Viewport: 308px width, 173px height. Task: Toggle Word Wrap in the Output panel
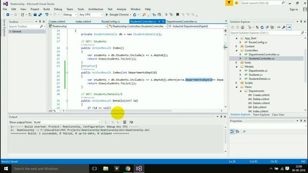[131, 122]
